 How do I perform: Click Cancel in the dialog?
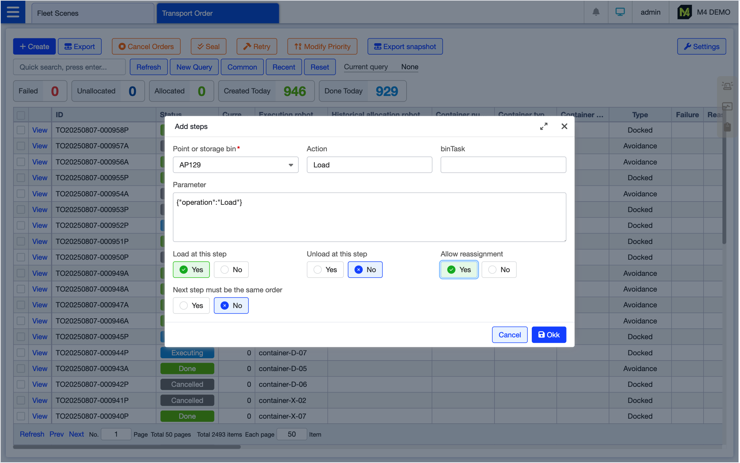(x=509, y=335)
